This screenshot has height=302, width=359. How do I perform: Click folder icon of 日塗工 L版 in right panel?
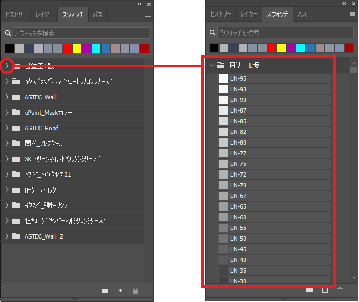[221, 66]
